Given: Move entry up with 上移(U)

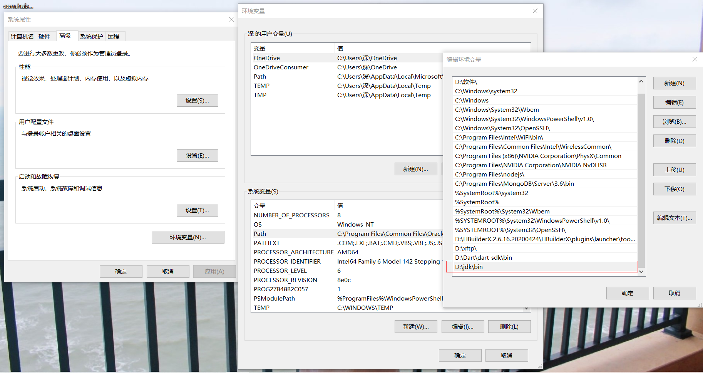Looking at the screenshot, I should [x=674, y=170].
